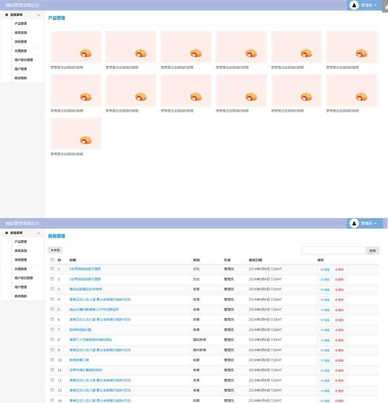Click the admin avatar icon in the news page header
The width and height of the screenshot is (388, 403).
tap(354, 223)
